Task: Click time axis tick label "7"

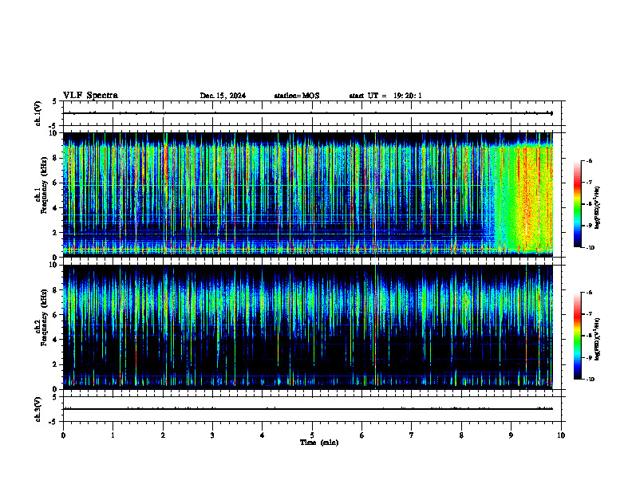Action: click(x=412, y=435)
